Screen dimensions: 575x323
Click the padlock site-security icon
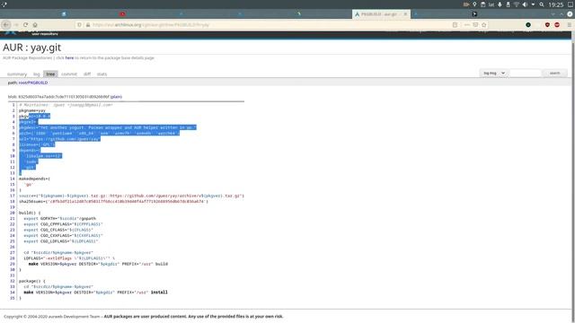[88, 24]
